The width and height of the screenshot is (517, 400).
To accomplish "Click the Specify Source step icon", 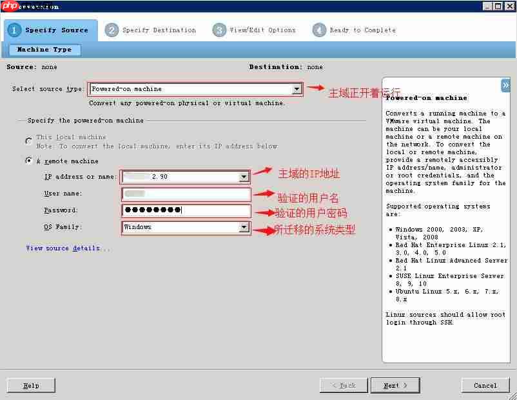I will coord(14,29).
